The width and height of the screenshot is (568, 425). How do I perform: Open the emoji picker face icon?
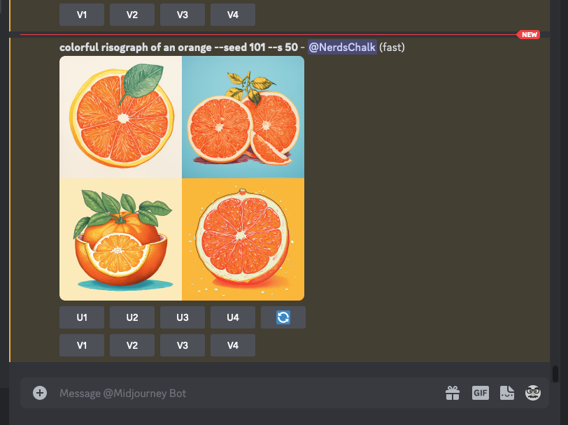click(x=533, y=393)
